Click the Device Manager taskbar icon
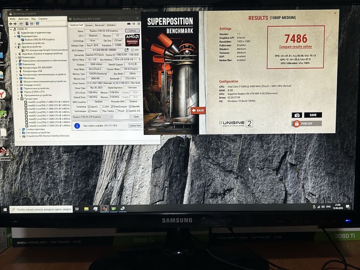This screenshot has height=270, width=360. tap(123, 208)
